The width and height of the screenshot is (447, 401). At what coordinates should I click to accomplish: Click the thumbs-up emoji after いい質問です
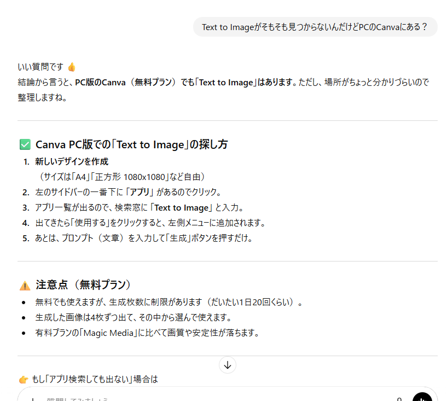point(72,67)
